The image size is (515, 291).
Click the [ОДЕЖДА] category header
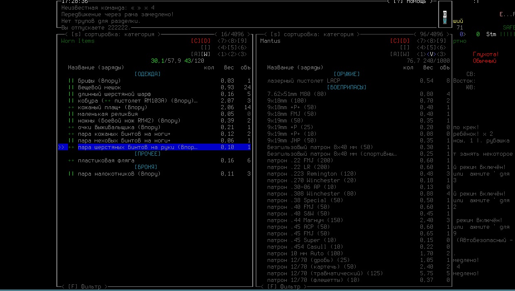[148, 74]
